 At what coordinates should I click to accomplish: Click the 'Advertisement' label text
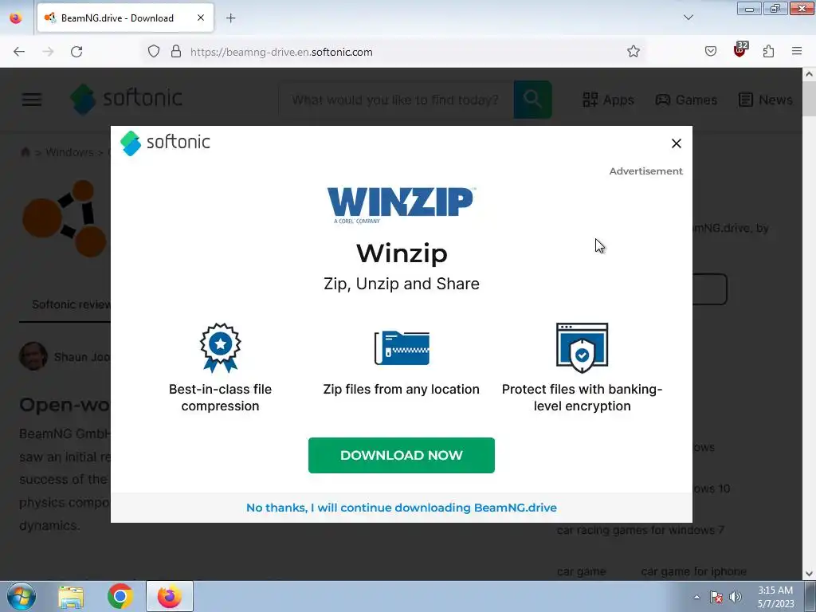point(645,171)
